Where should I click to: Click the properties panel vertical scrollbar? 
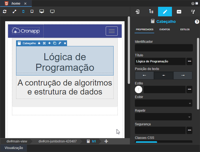(x=198, y=74)
